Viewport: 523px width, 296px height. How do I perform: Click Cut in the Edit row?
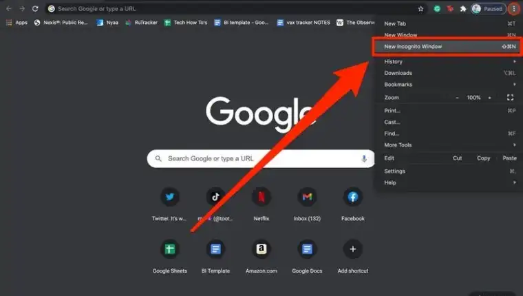(x=458, y=158)
